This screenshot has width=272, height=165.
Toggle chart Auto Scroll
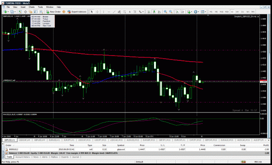(x=177, y=12)
